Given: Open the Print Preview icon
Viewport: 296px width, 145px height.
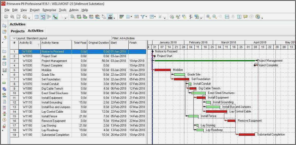Looking at the screenshot, I should (x=12, y=17).
